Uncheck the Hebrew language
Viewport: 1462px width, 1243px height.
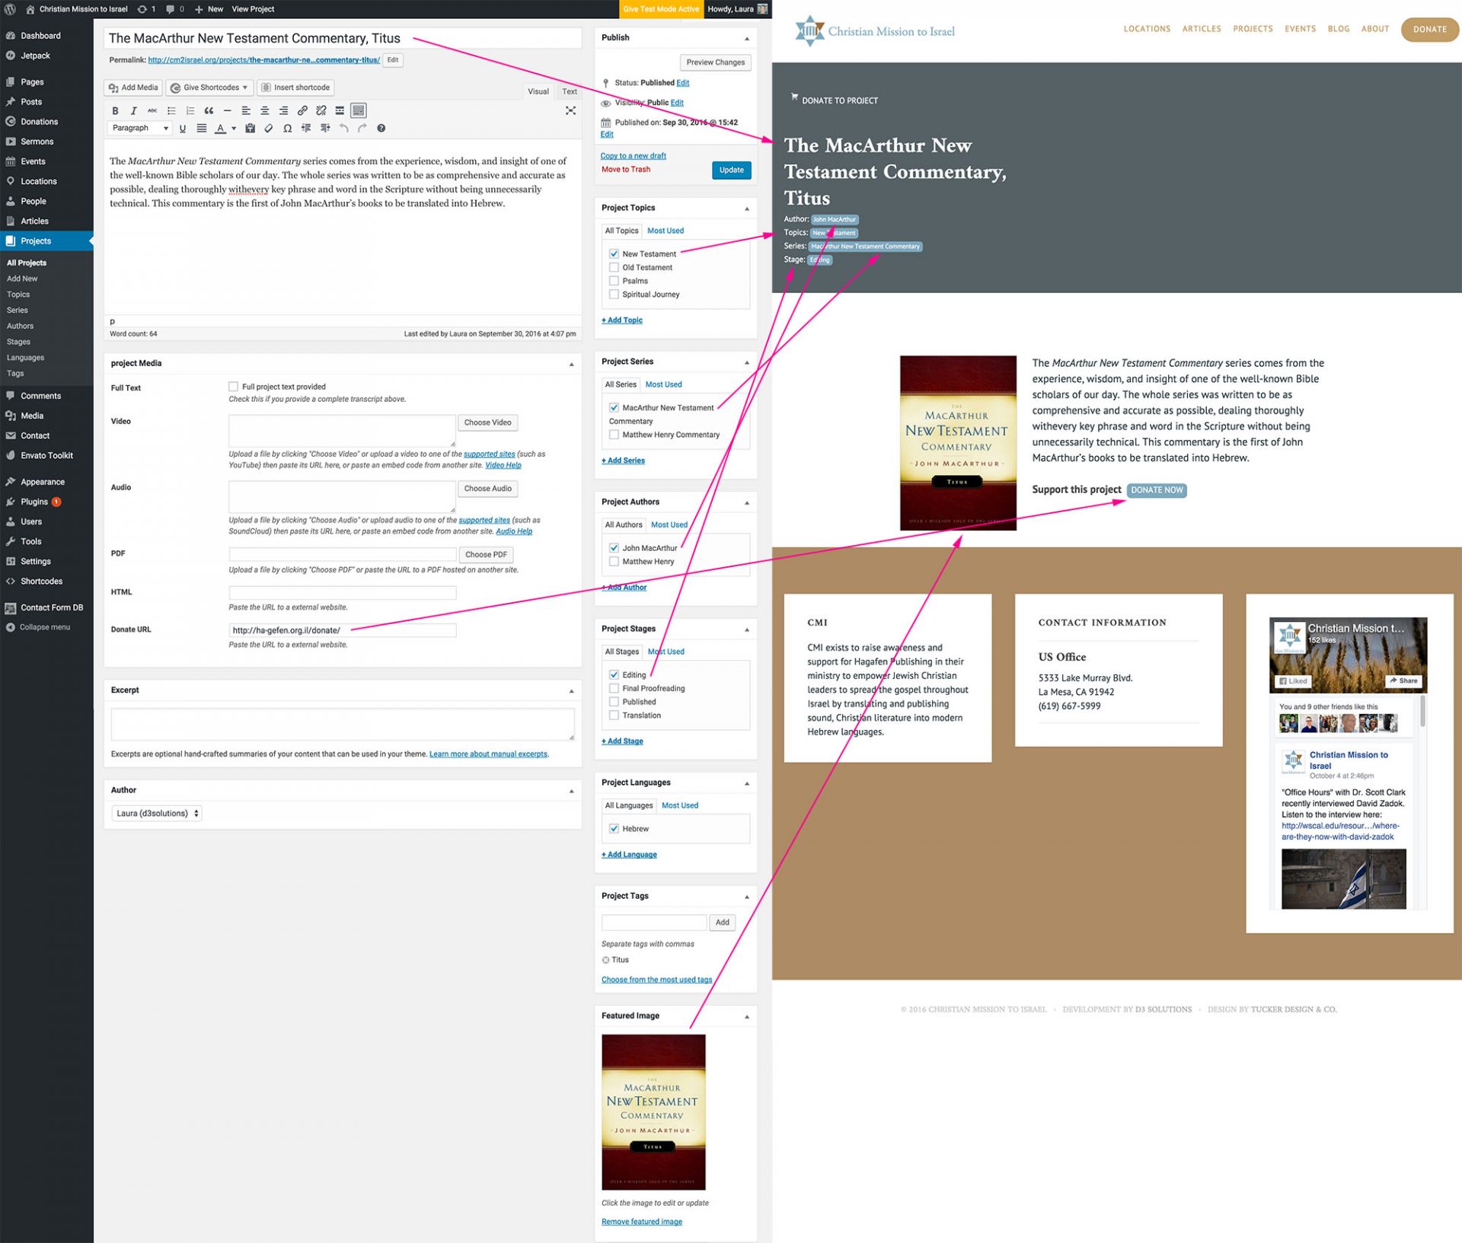(x=614, y=829)
